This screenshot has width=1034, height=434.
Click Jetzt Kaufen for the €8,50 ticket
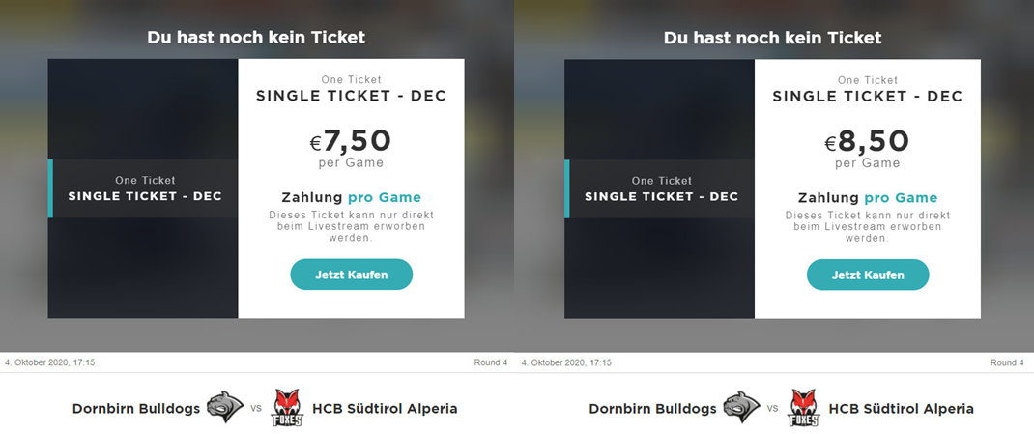point(868,275)
